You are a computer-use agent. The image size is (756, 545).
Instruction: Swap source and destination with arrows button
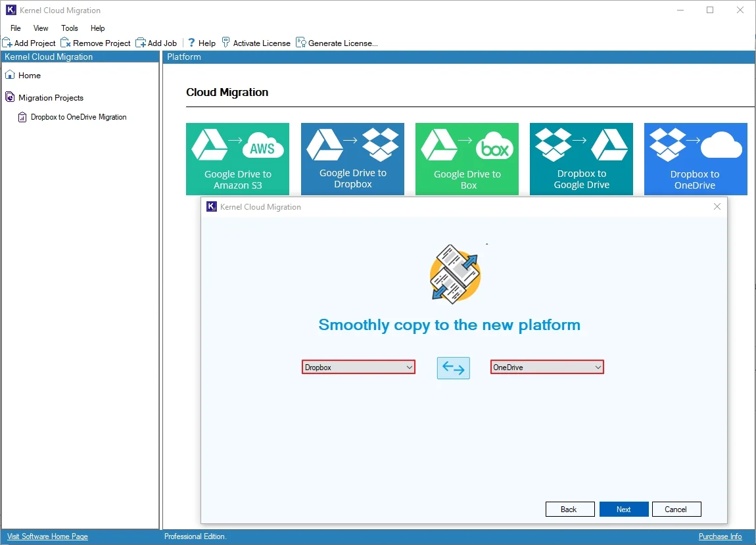click(x=453, y=367)
